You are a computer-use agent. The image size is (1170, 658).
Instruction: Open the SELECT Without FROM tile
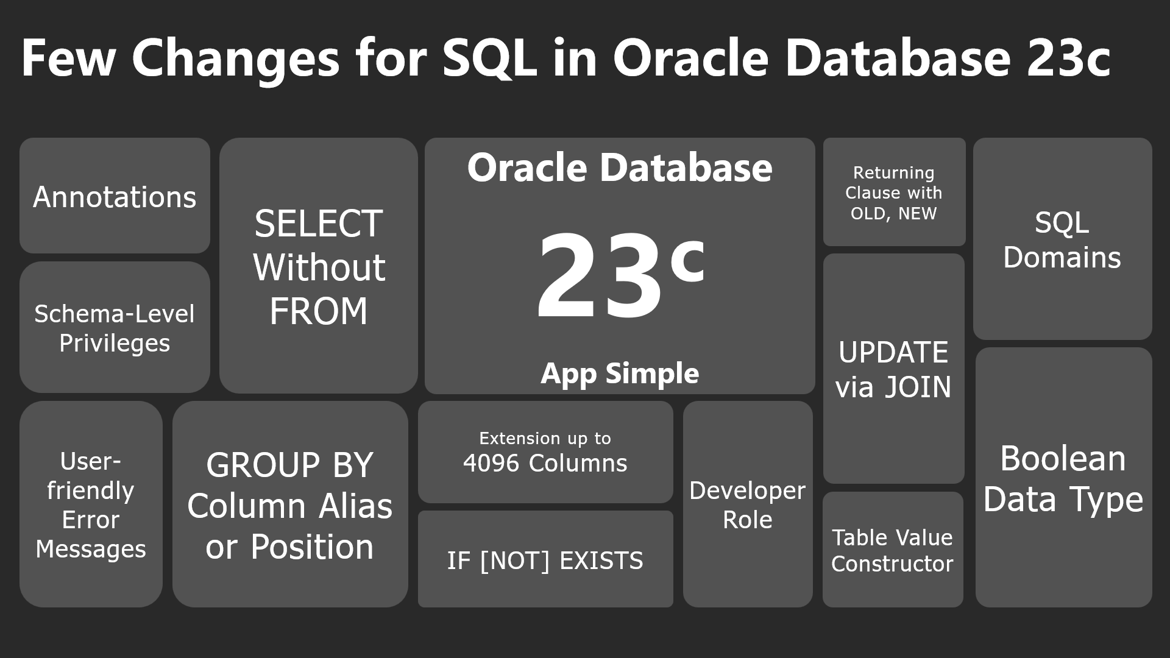pos(319,266)
